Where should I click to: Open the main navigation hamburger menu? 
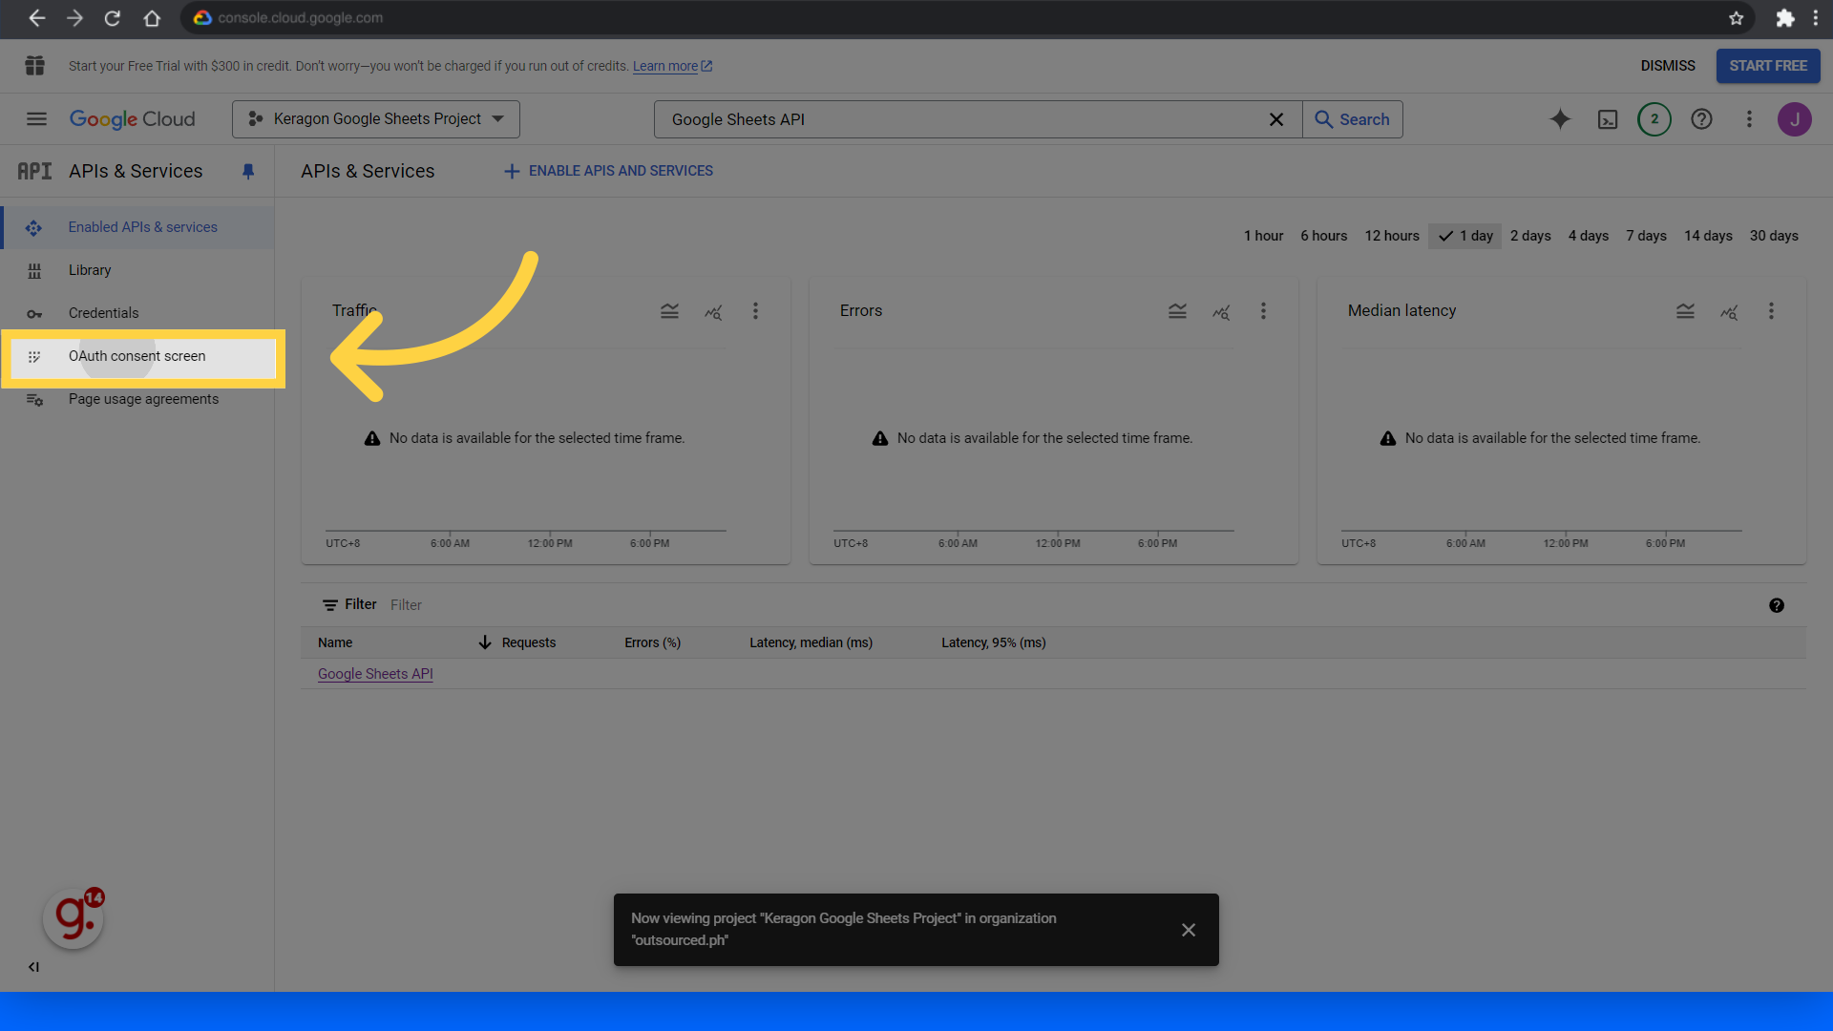[36, 119]
